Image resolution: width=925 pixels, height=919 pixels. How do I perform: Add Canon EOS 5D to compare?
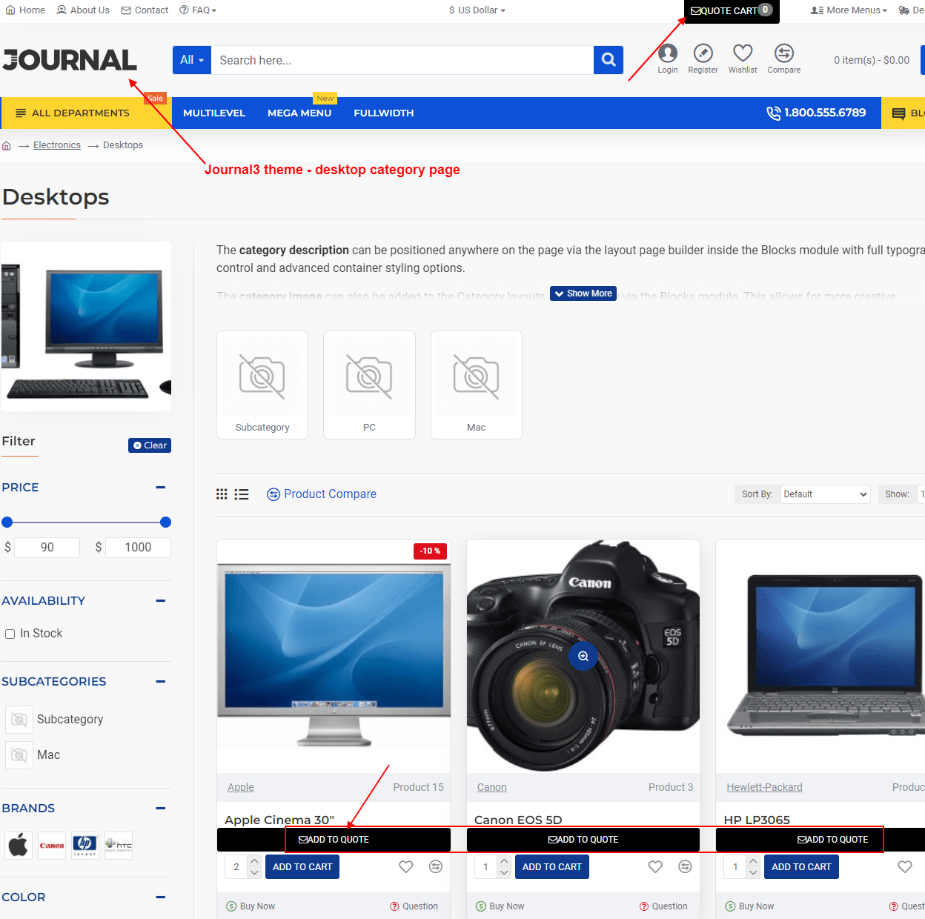(685, 866)
